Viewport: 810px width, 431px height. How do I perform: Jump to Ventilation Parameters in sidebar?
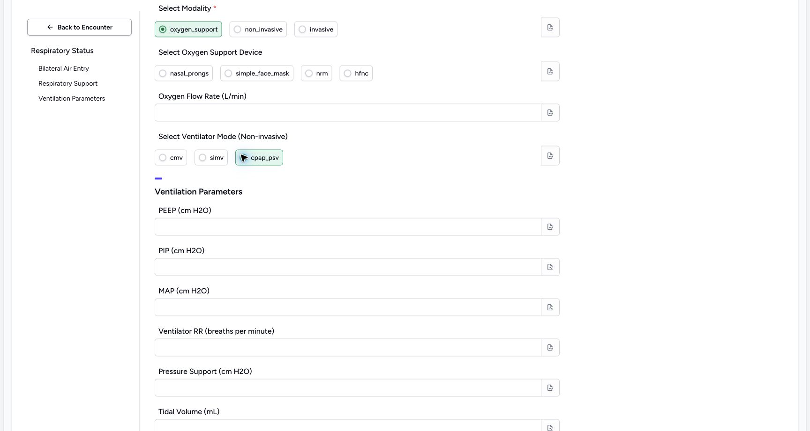click(x=72, y=98)
